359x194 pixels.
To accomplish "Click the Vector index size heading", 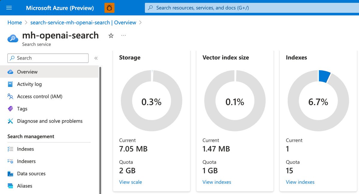I will pyautogui.click(x=226, y=58).
